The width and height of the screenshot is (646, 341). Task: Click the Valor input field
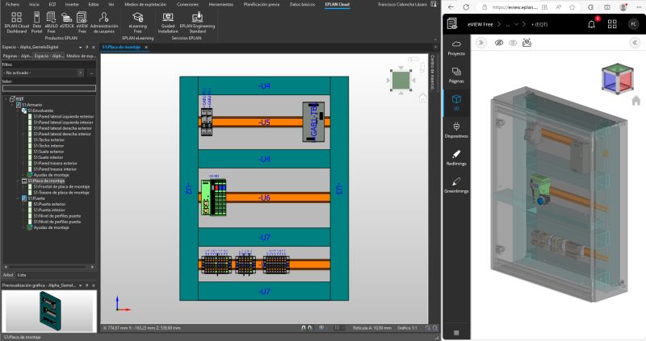48,89
